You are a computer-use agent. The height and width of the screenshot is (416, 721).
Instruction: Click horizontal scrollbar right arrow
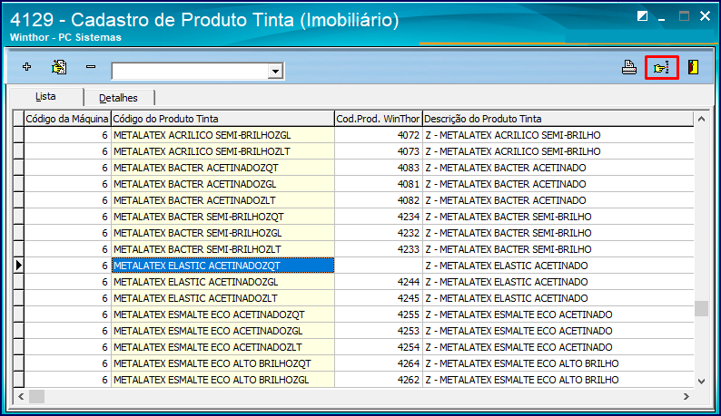click(x=686, y=396)
